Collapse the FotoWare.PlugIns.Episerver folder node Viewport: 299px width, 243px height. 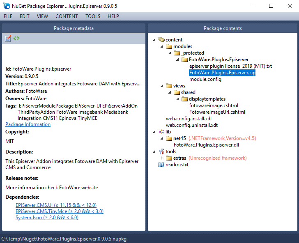177,60
